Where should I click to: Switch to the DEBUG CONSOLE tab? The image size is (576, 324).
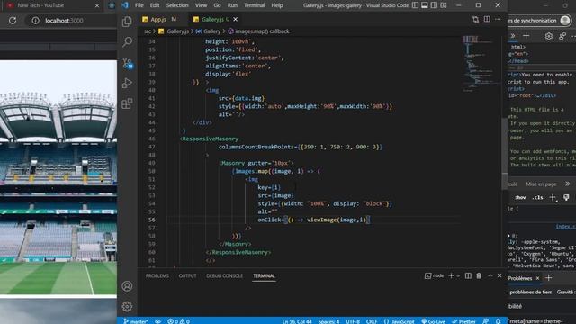224,275
